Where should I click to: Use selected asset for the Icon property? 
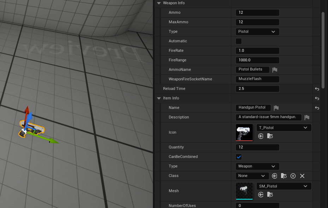(261, 136)
